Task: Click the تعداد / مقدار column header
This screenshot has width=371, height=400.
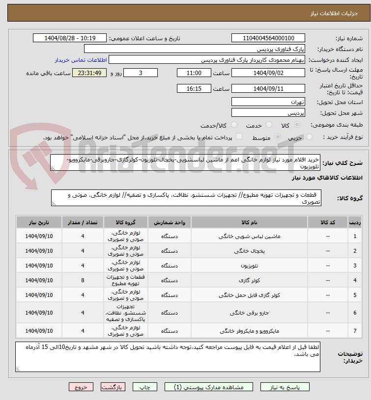Action: click(x=83, y=222)
